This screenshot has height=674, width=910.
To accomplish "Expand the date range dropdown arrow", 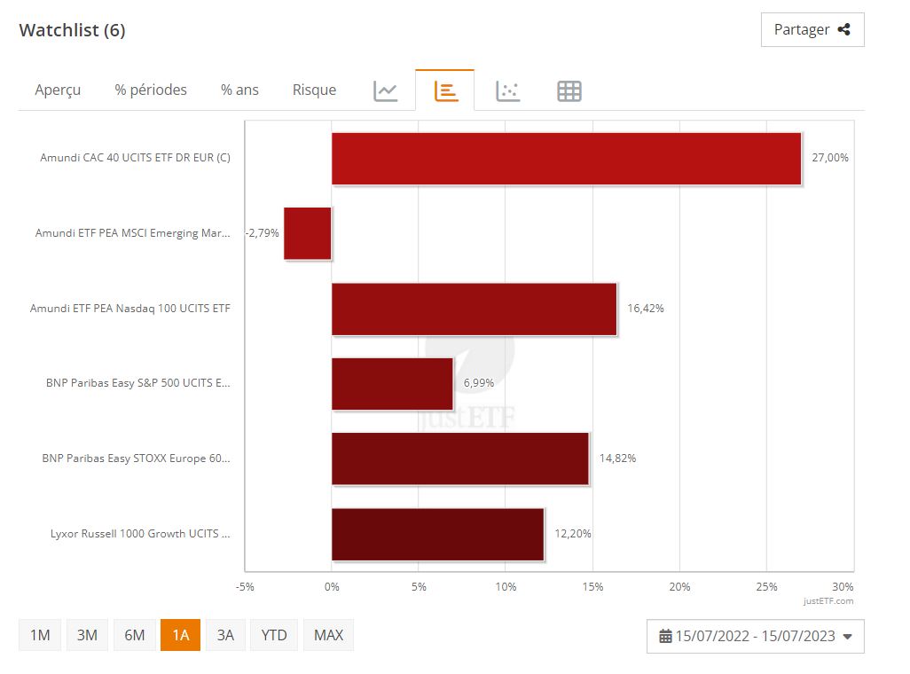I will click(847, 637).
